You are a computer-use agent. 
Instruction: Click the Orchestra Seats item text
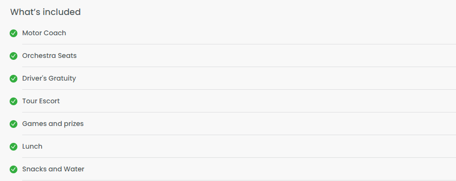click(x=49, y=56)
